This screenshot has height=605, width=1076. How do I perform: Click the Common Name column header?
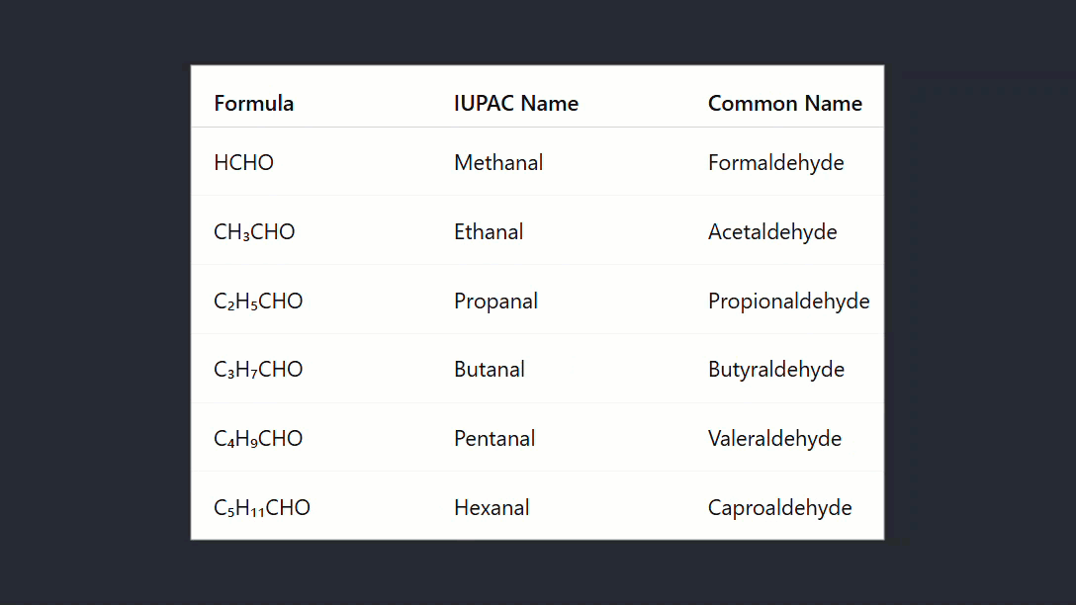tap(785, 104)
